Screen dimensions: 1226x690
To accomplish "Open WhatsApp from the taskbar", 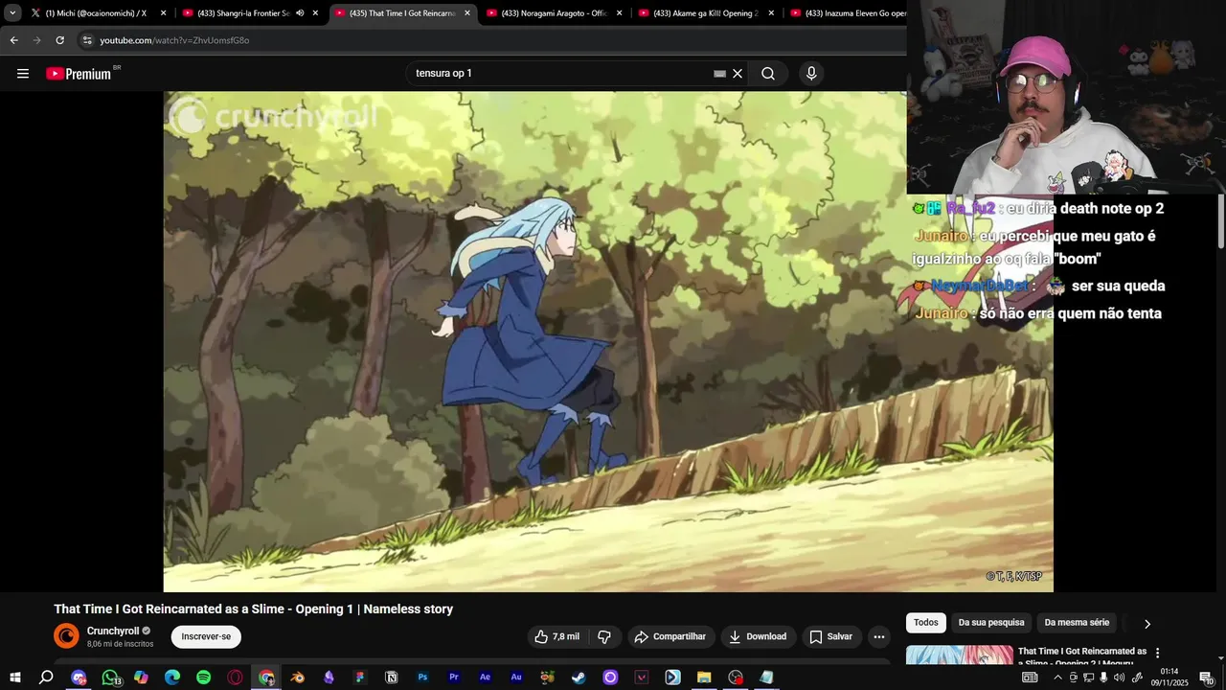I will tap(110, 678).
